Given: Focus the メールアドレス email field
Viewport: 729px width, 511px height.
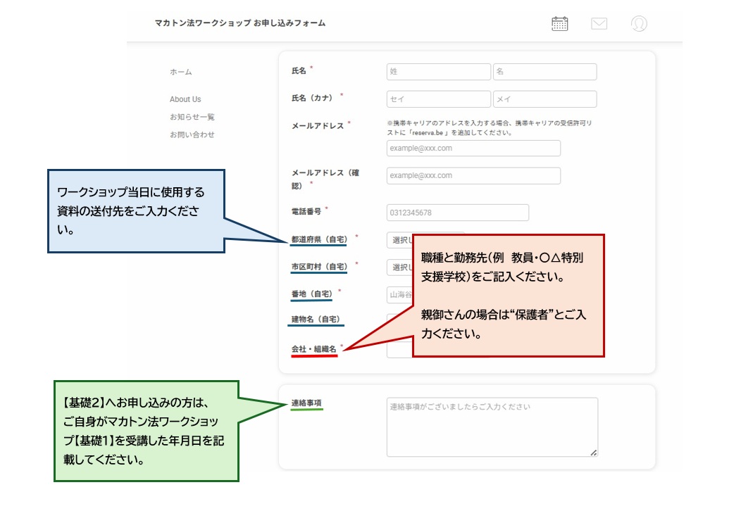Looking at the screenshot, I should [473, 149].
